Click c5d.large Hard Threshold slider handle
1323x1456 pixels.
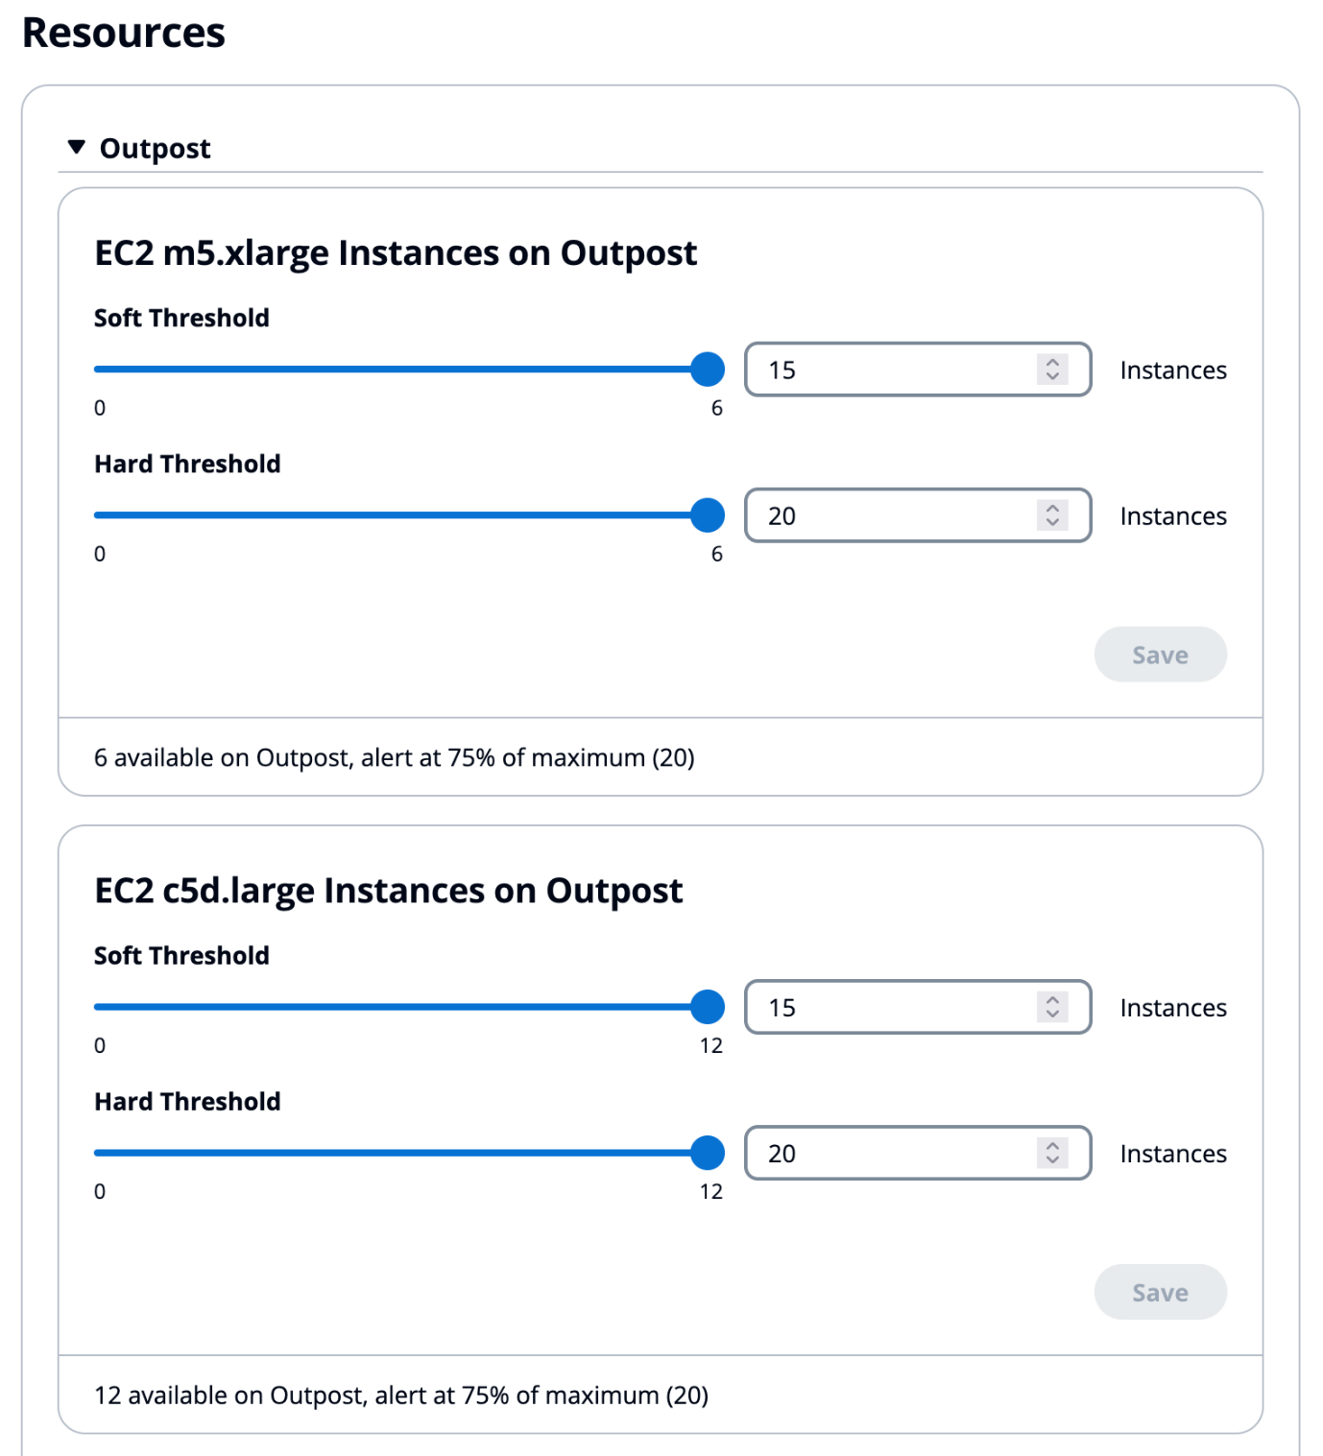pyautogui.click(x=708, y=1153)
